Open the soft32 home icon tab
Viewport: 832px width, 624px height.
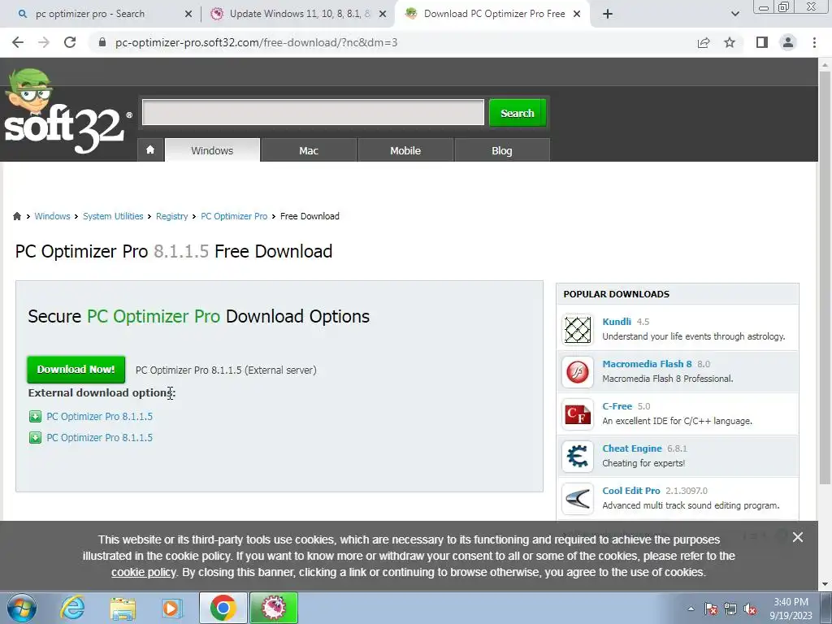(150, 150)
